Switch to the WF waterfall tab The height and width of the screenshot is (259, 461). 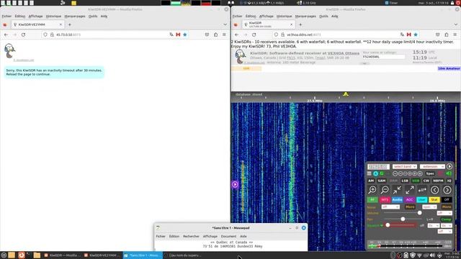pos(385,200)
